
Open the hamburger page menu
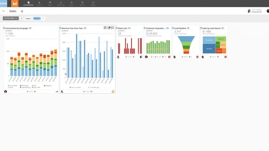pyautogui.click(x=3, y=11)
